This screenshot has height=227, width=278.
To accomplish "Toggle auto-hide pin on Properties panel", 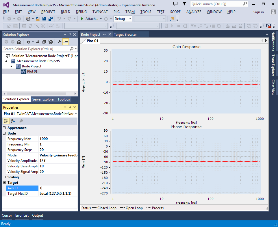I will [70, 107].
